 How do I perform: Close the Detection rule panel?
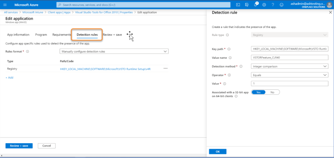pyautogui.click(x=330, y=12)
